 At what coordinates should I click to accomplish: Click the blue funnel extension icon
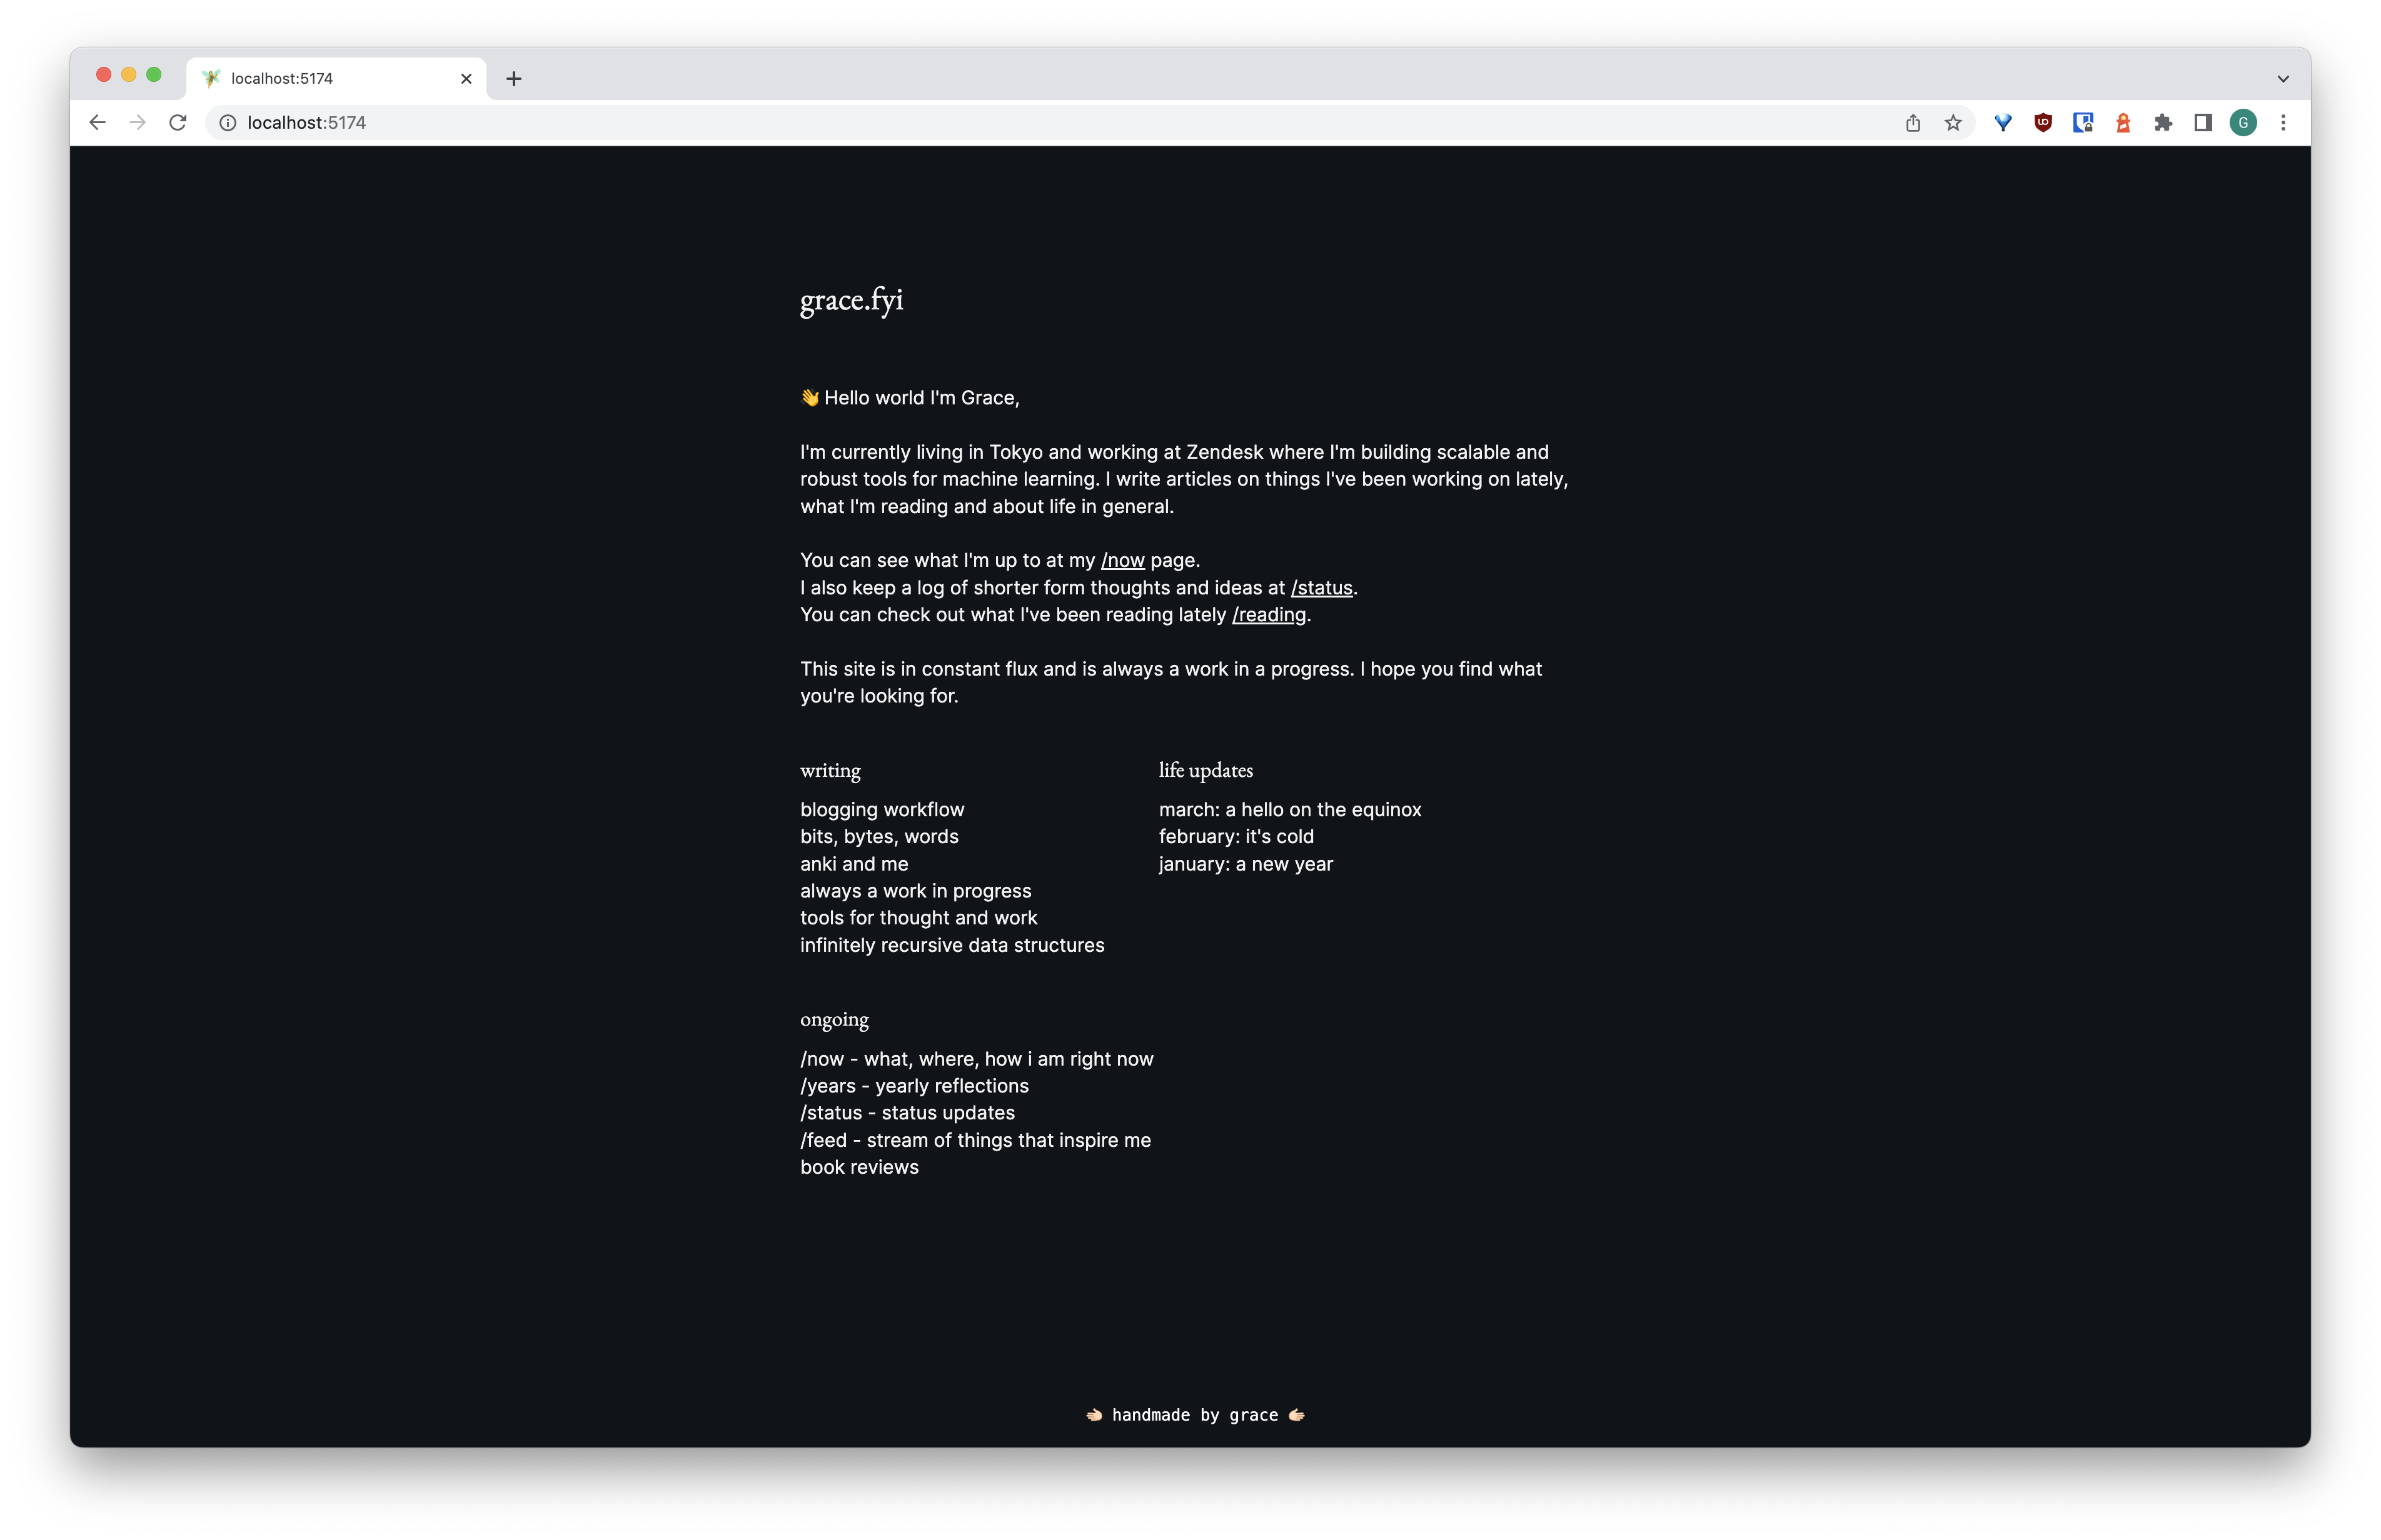[x=2003, y=123]
